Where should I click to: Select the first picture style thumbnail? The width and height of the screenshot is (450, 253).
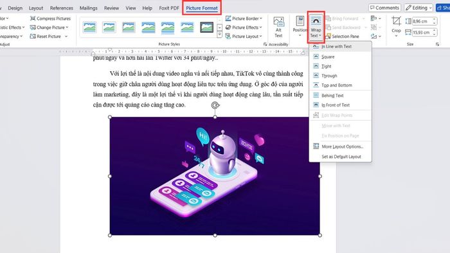click(x=89, y=28)
